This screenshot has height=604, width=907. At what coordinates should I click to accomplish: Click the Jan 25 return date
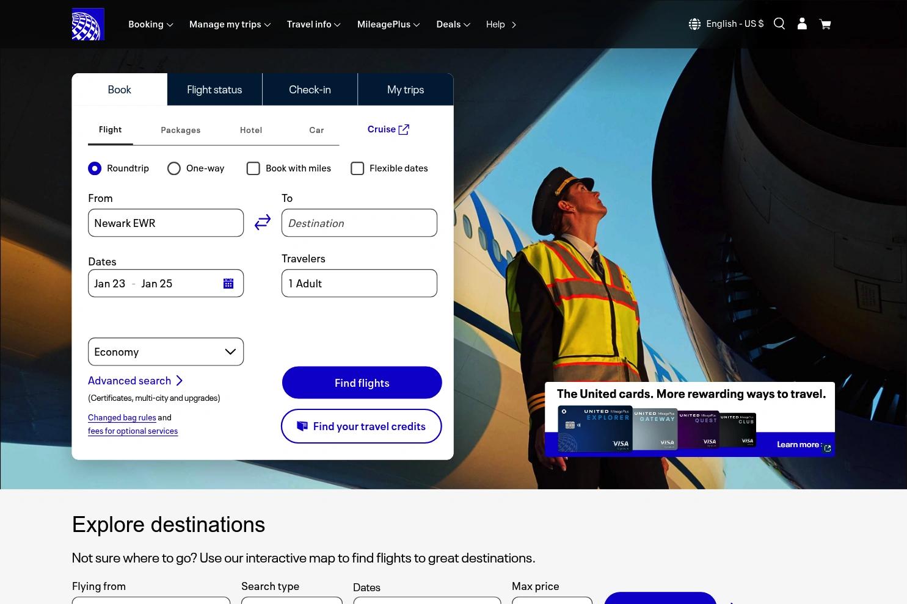(157, 284)
